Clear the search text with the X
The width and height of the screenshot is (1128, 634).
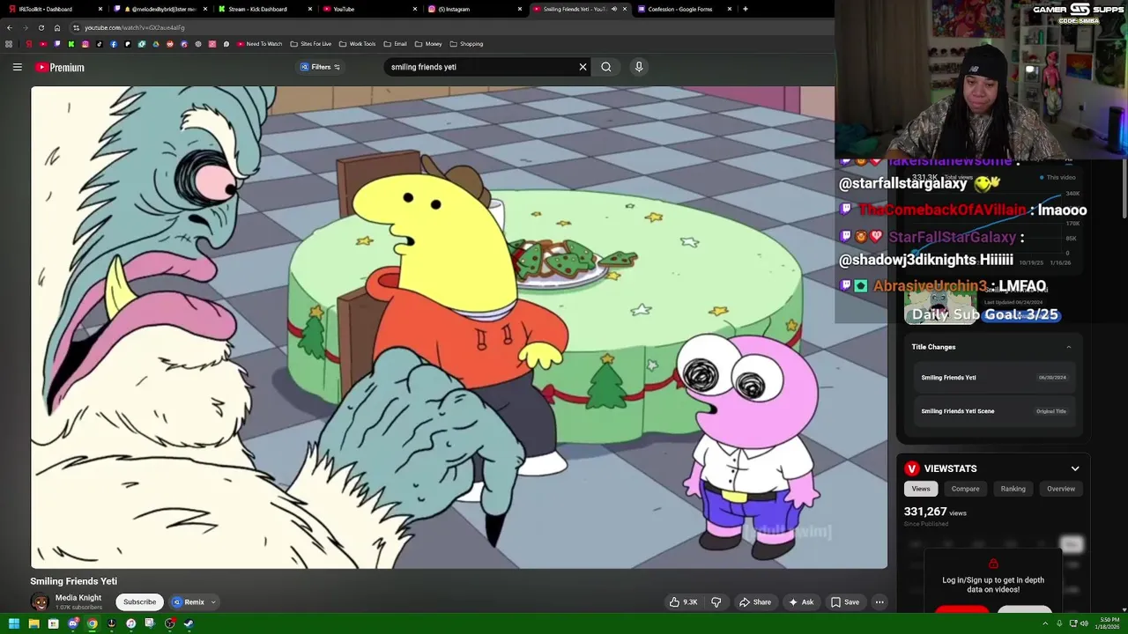[583, 67]
